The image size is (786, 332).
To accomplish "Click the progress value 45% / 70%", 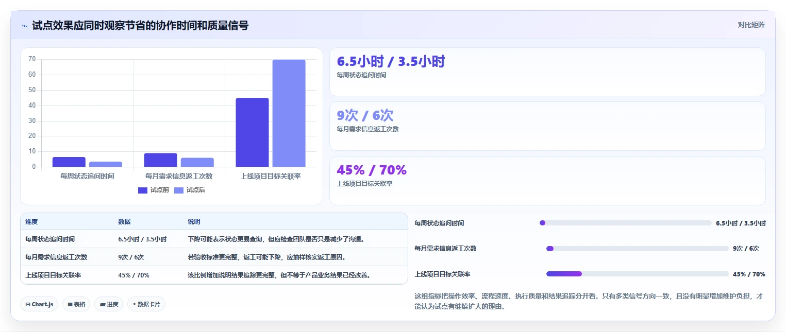I will tap(749, 274).
